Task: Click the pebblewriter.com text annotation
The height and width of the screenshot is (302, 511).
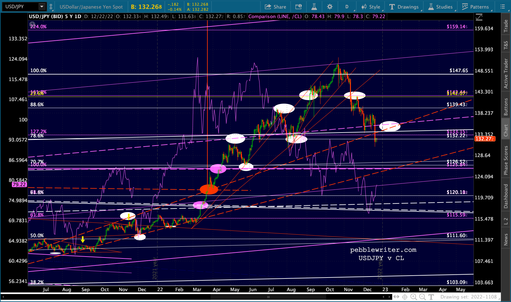Action: (x=383, y=250)
